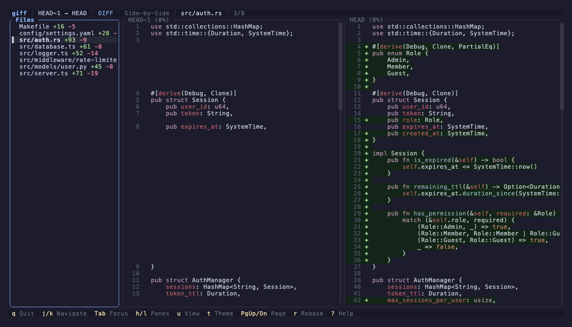This screenshot has height=327, width=572.
Task: Click the giff app label
Action: pyautogui.click(x=19, y=13)
